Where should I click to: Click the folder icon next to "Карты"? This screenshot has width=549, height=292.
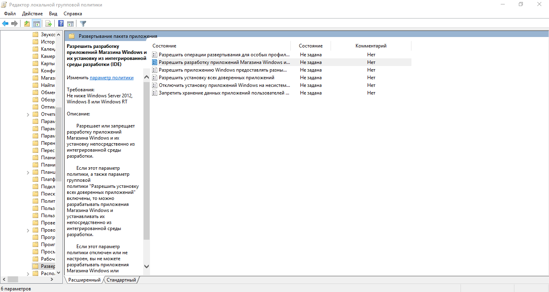point(35,64)
